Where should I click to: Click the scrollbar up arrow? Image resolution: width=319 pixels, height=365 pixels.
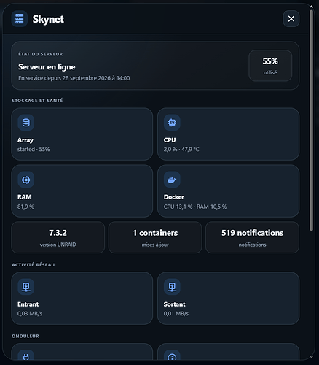(312, 7)
